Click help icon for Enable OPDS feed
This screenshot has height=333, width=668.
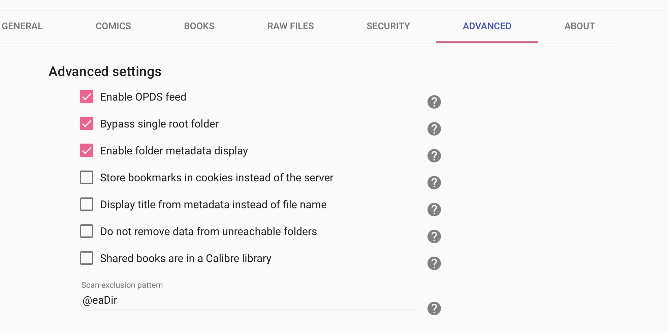click(434, 102)
